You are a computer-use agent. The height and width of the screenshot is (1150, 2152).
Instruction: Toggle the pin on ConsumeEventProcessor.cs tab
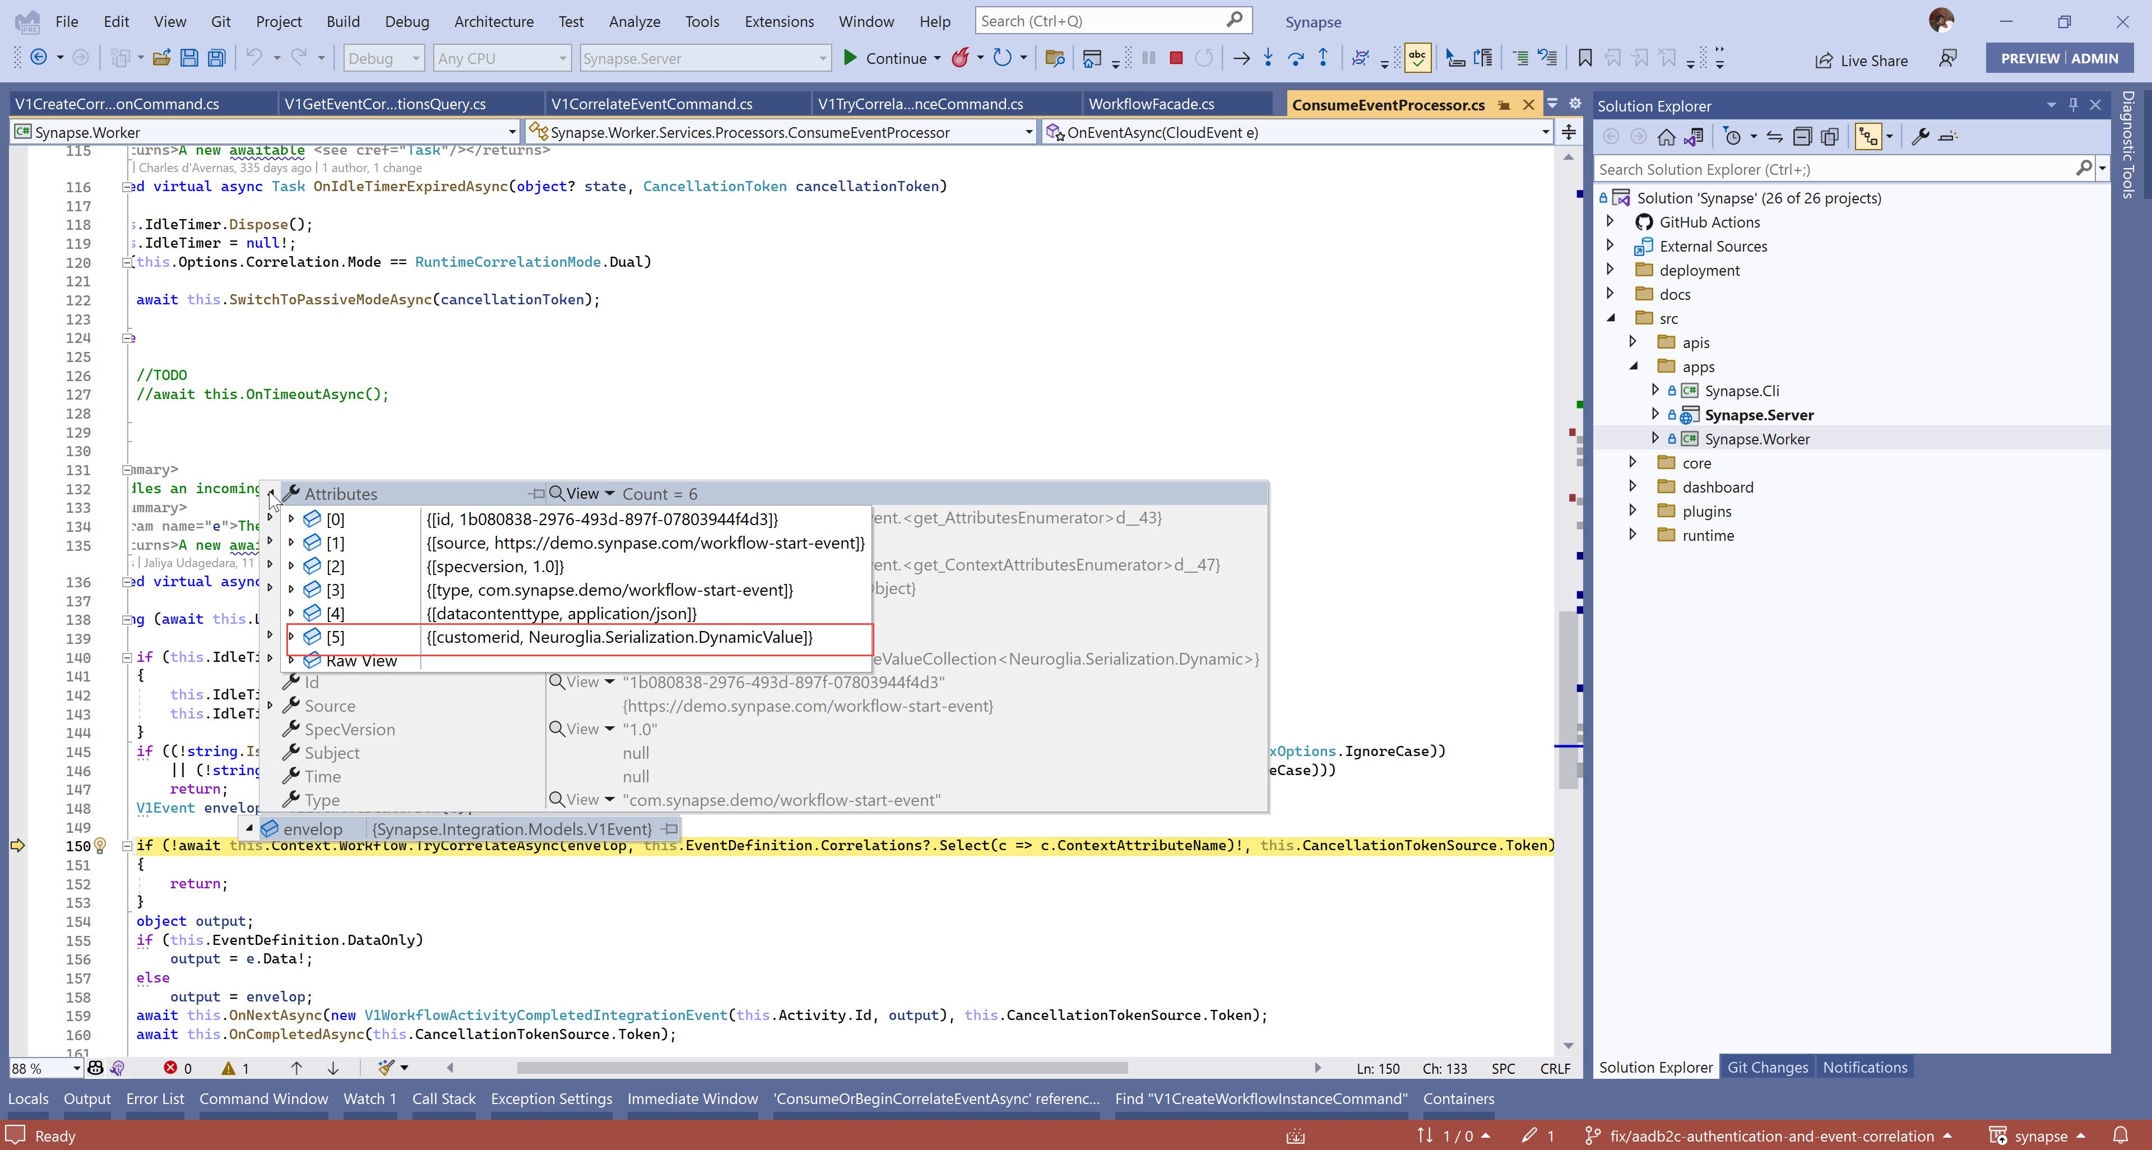[1504, 105]
